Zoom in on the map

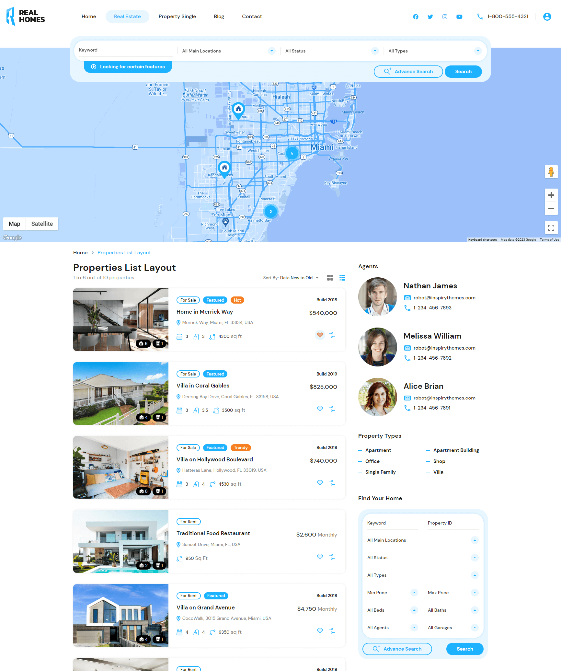click(x=551, y=195)
